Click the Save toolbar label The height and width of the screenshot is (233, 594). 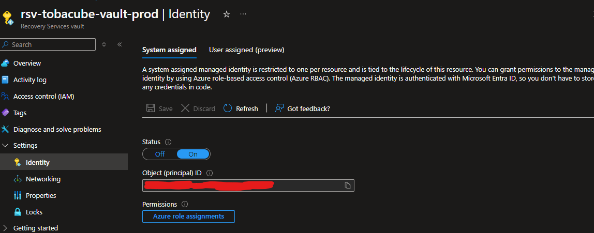click(x=166, y=108)
